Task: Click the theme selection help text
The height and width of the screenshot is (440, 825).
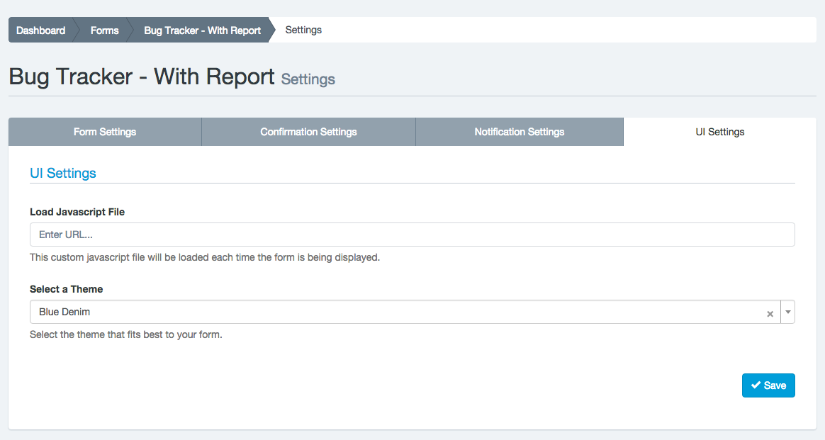Action: (x=126, y=334)
